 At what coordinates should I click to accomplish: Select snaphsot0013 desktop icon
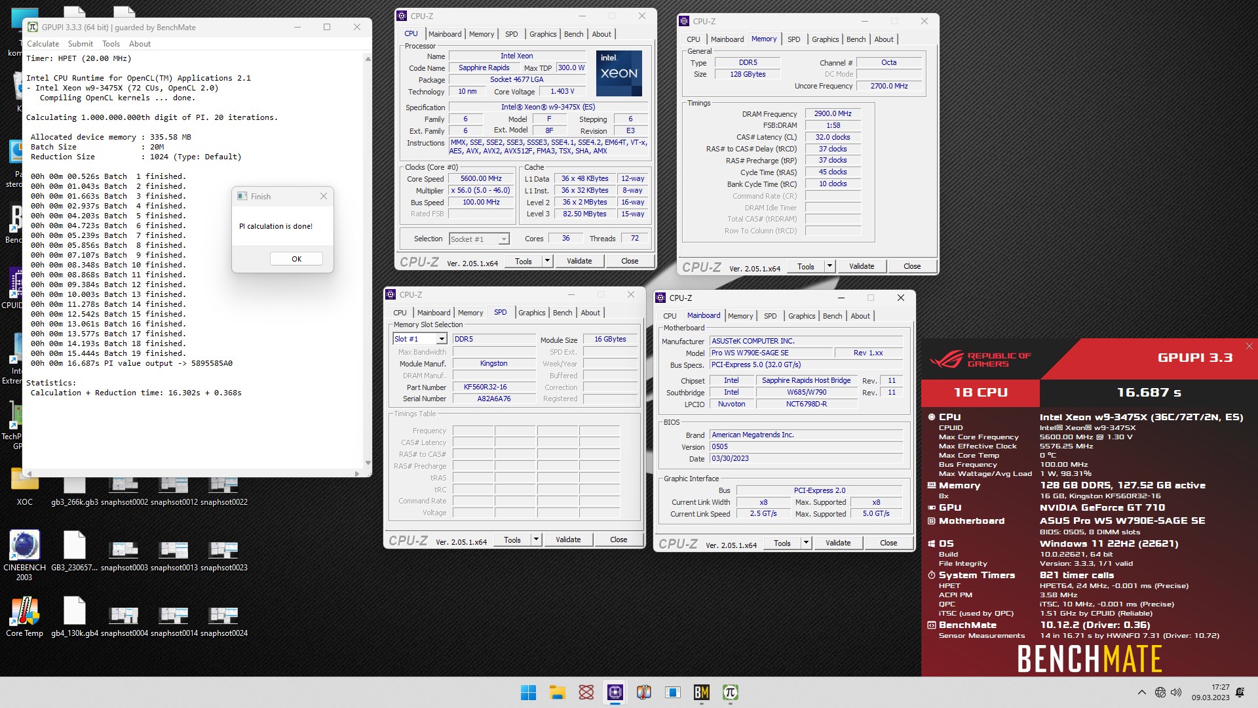174,556
